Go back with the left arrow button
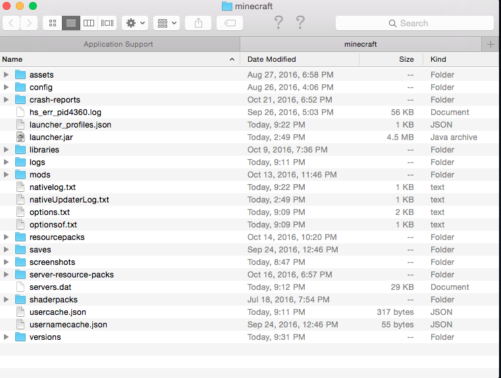 11,23
